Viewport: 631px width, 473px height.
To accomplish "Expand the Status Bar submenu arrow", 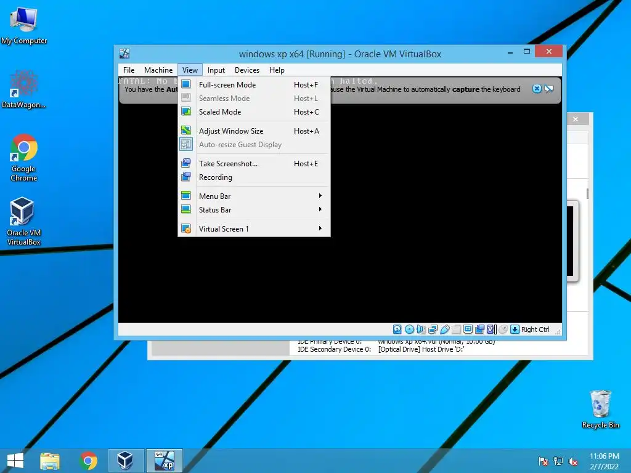I will click(320, 209).
